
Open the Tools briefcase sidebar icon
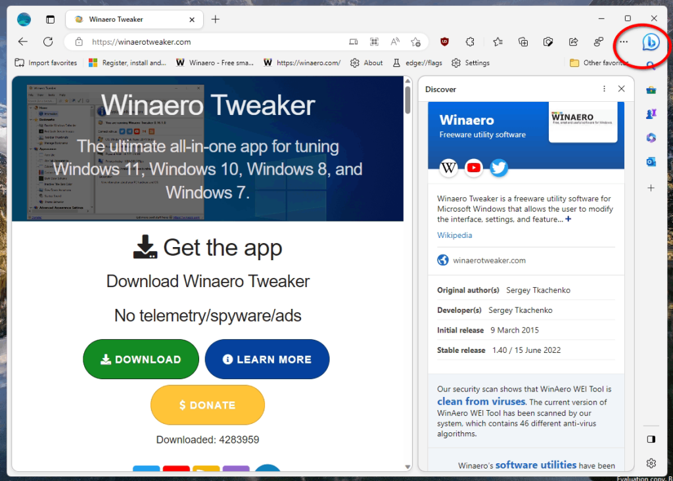tap(651, 89)
